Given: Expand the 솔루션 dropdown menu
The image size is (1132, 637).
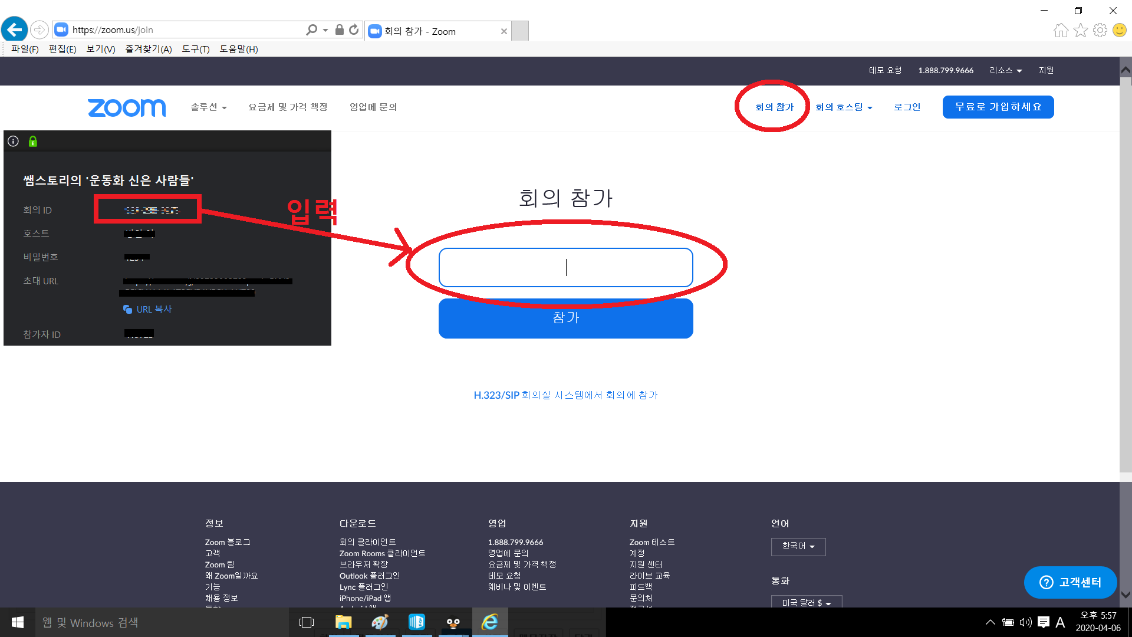Looking at the screenshot, I should [208, 107].
